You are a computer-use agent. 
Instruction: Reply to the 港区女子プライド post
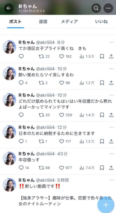21,56
